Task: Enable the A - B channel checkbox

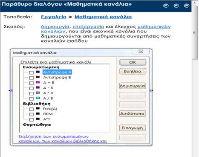Action: tap(31, 88)
